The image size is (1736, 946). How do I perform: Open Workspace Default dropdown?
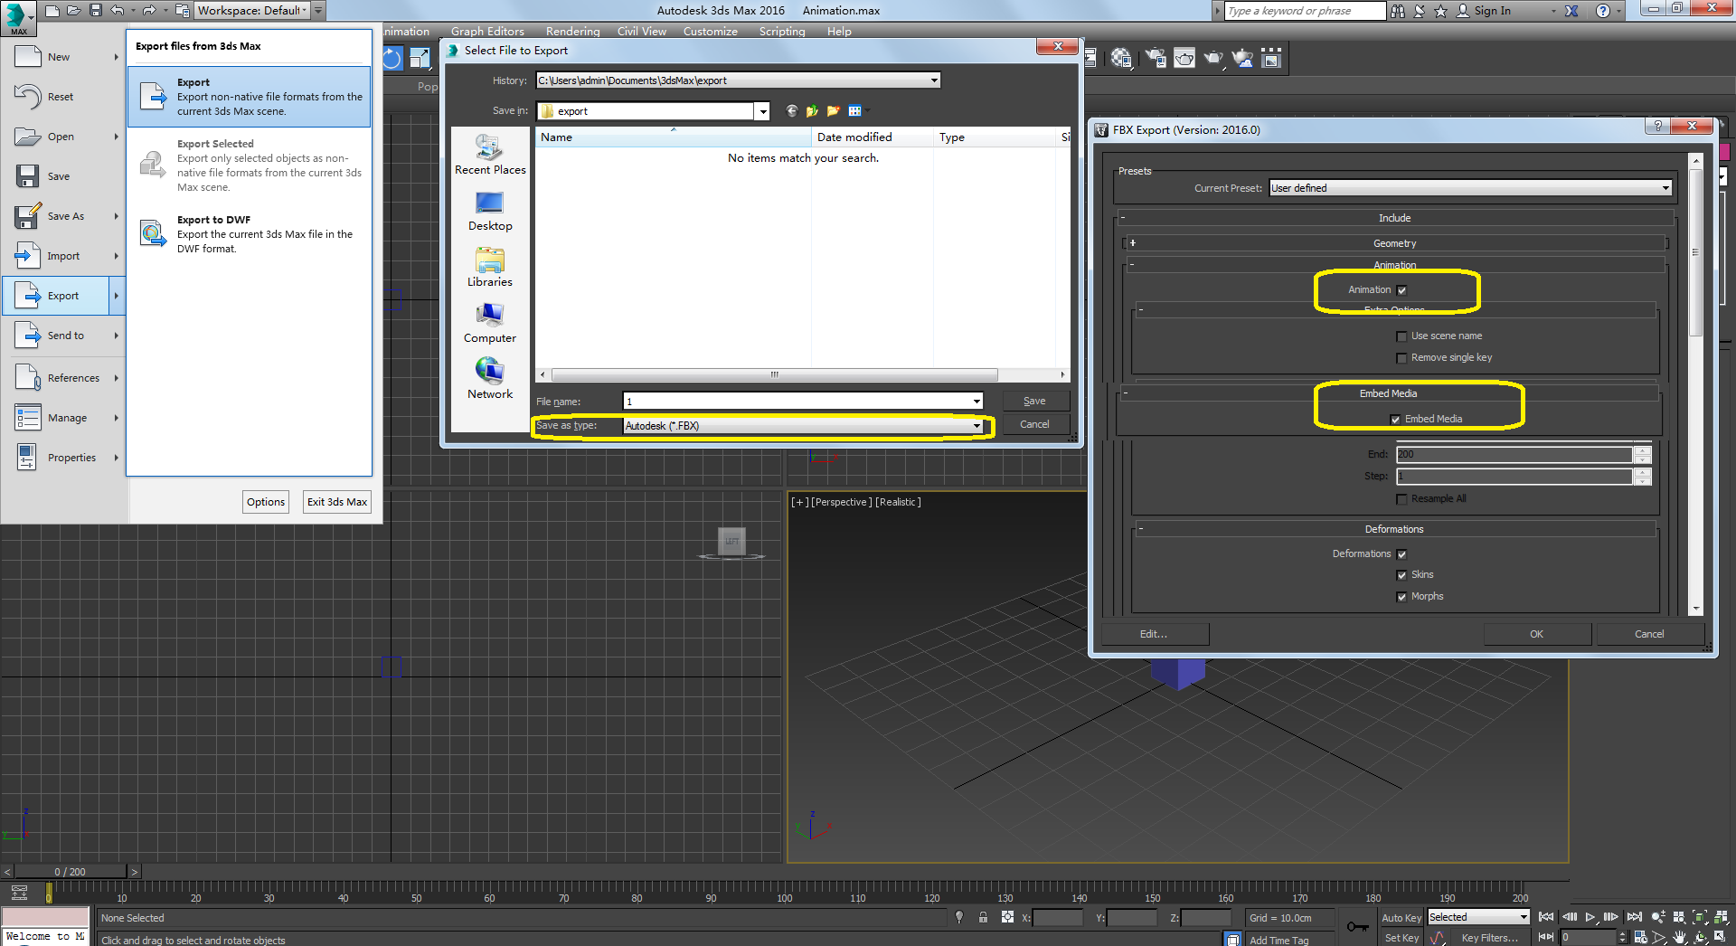pos(252,11)
